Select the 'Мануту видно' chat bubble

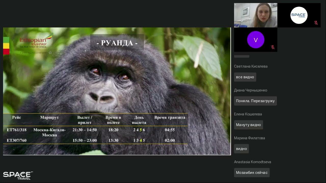[248, 125]
